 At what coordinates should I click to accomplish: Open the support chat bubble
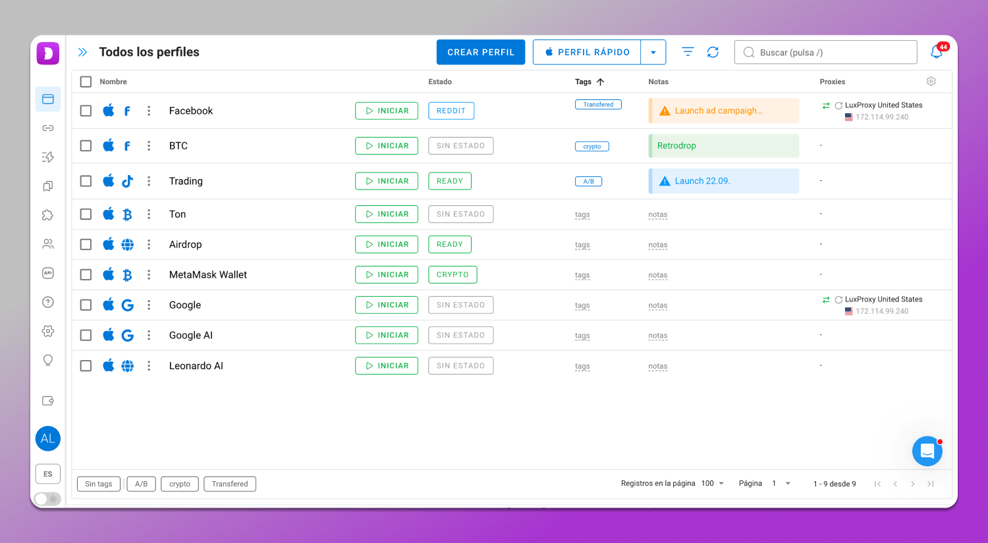(927, 451)
